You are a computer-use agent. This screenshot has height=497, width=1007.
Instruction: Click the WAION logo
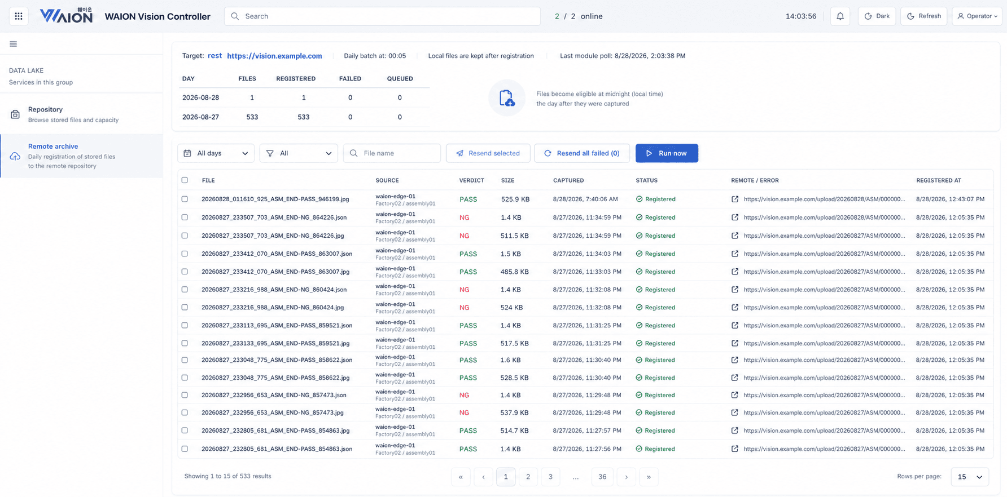[x=66, y=16]
